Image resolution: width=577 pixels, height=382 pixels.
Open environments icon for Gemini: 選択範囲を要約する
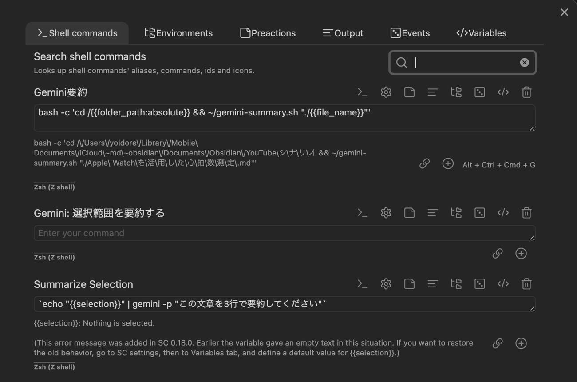tap(456, 213)
